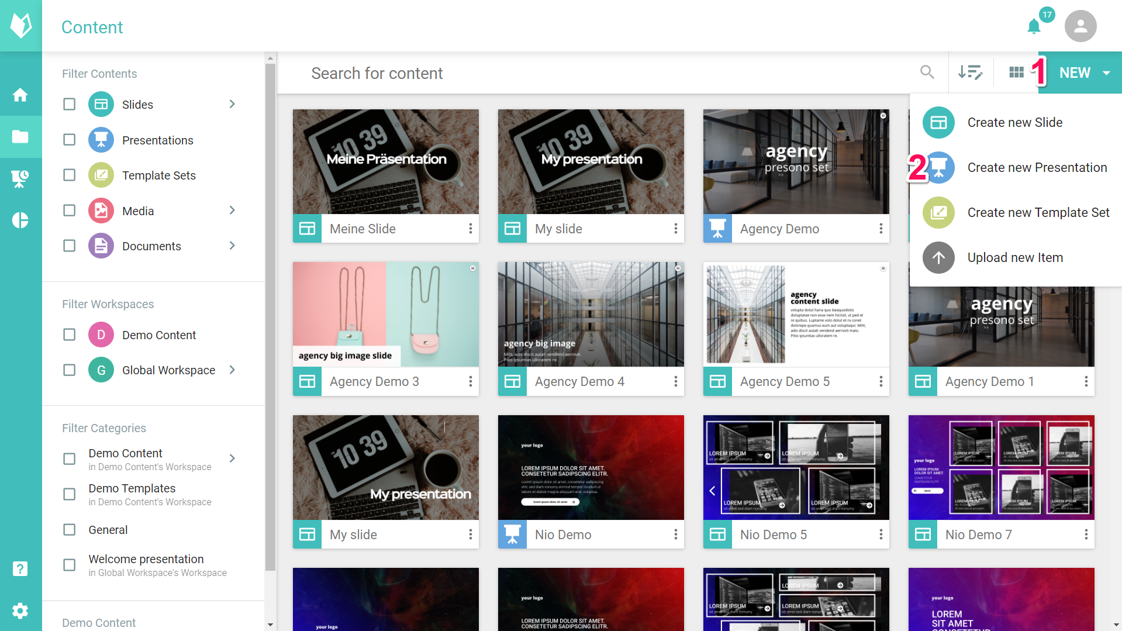Viewport: 1122px width, 631px height.
Task: Click the Search for content field
Action: 608,73
